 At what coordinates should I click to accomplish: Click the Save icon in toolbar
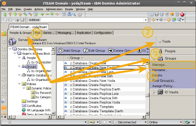[x=156, y=14]
